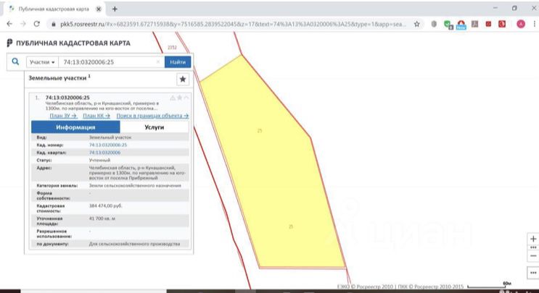The width and height of the screenshot is (539, 293).
Task: Open the План ЗУ link
Action: pos(63,116)
